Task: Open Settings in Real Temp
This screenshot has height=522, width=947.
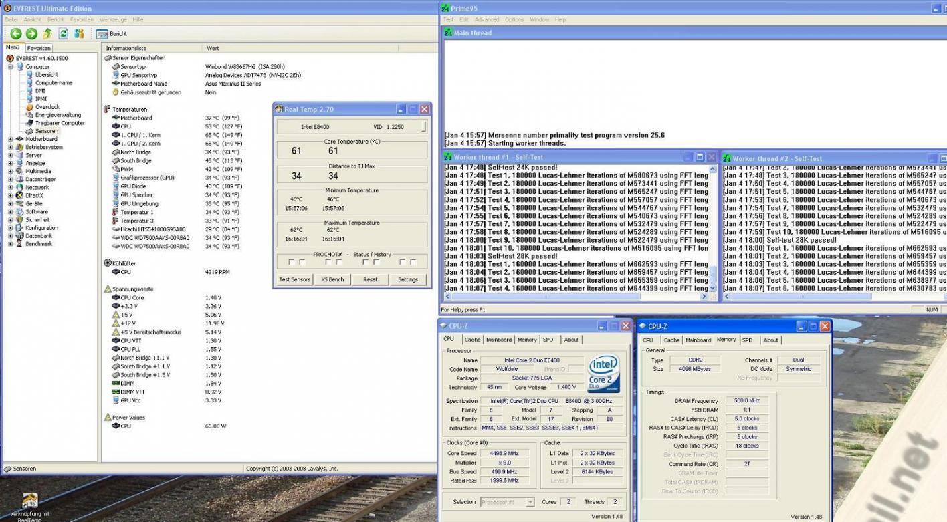Action: coord(408,279)
